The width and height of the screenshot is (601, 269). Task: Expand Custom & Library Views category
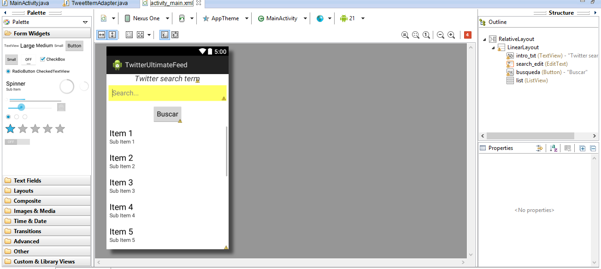(47, 262)
